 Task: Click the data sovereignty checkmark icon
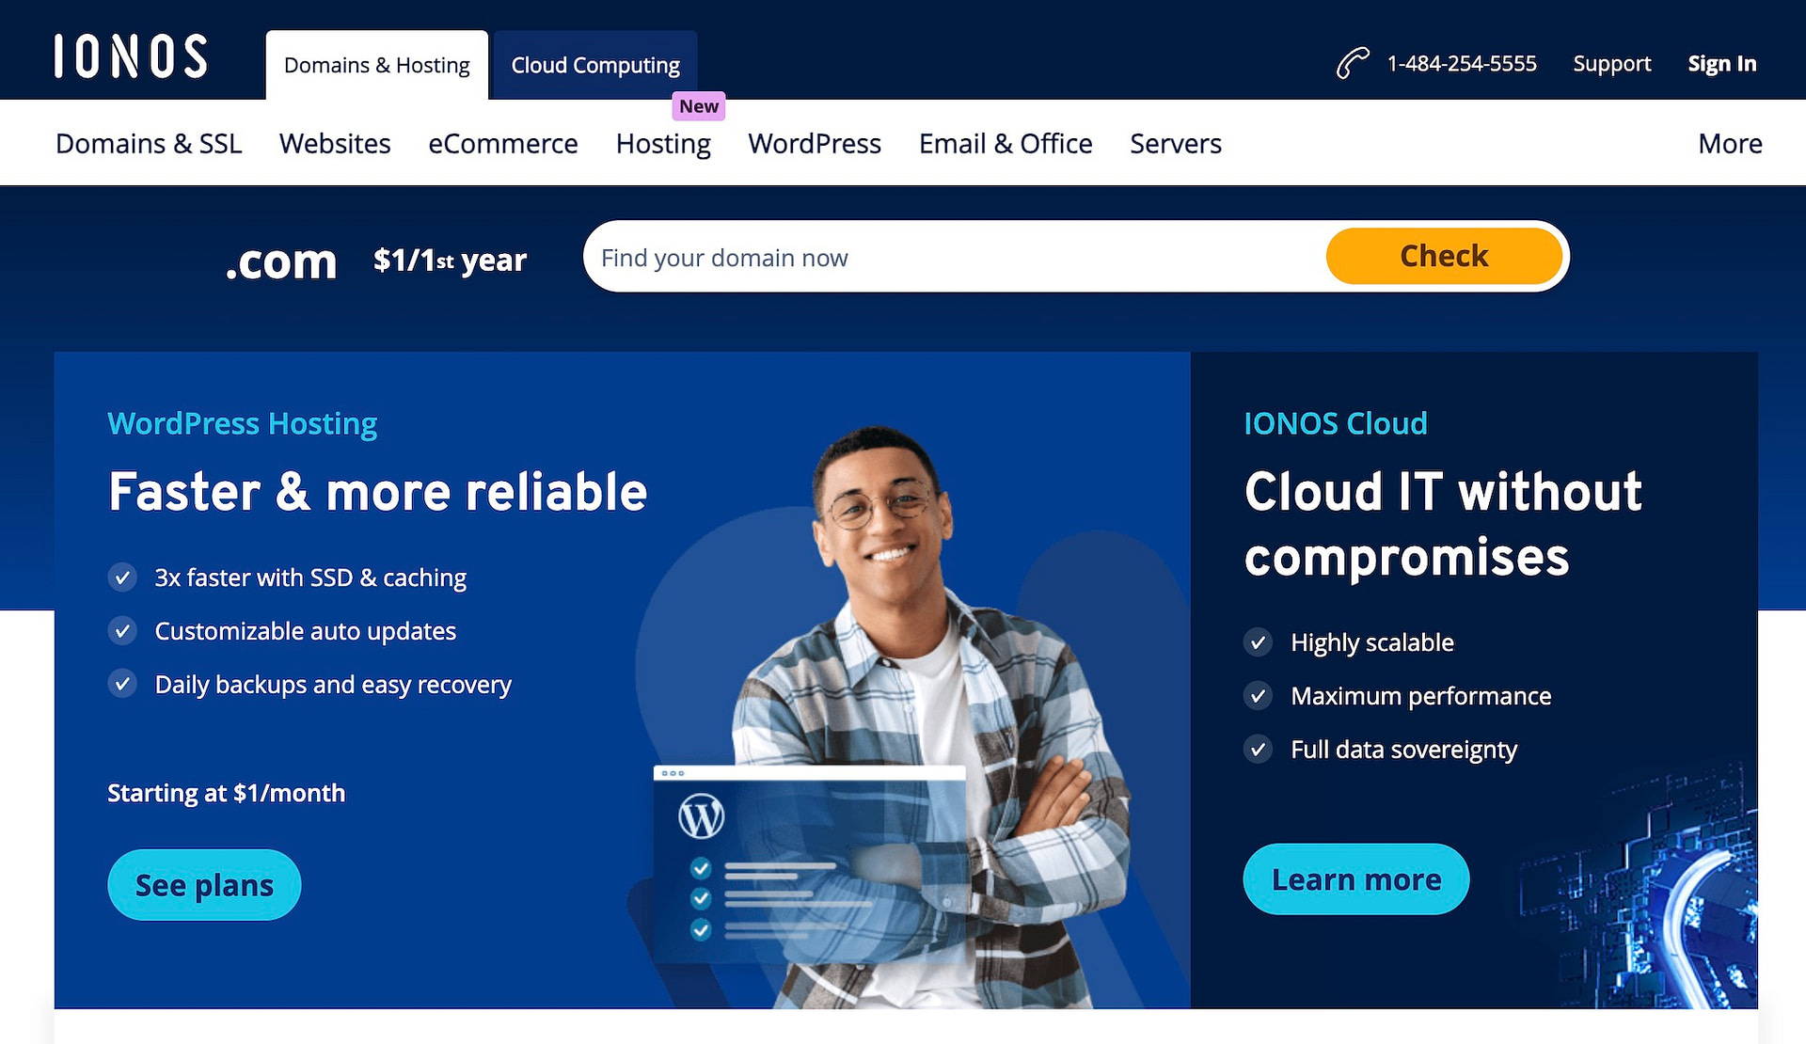click(1258, 749)
